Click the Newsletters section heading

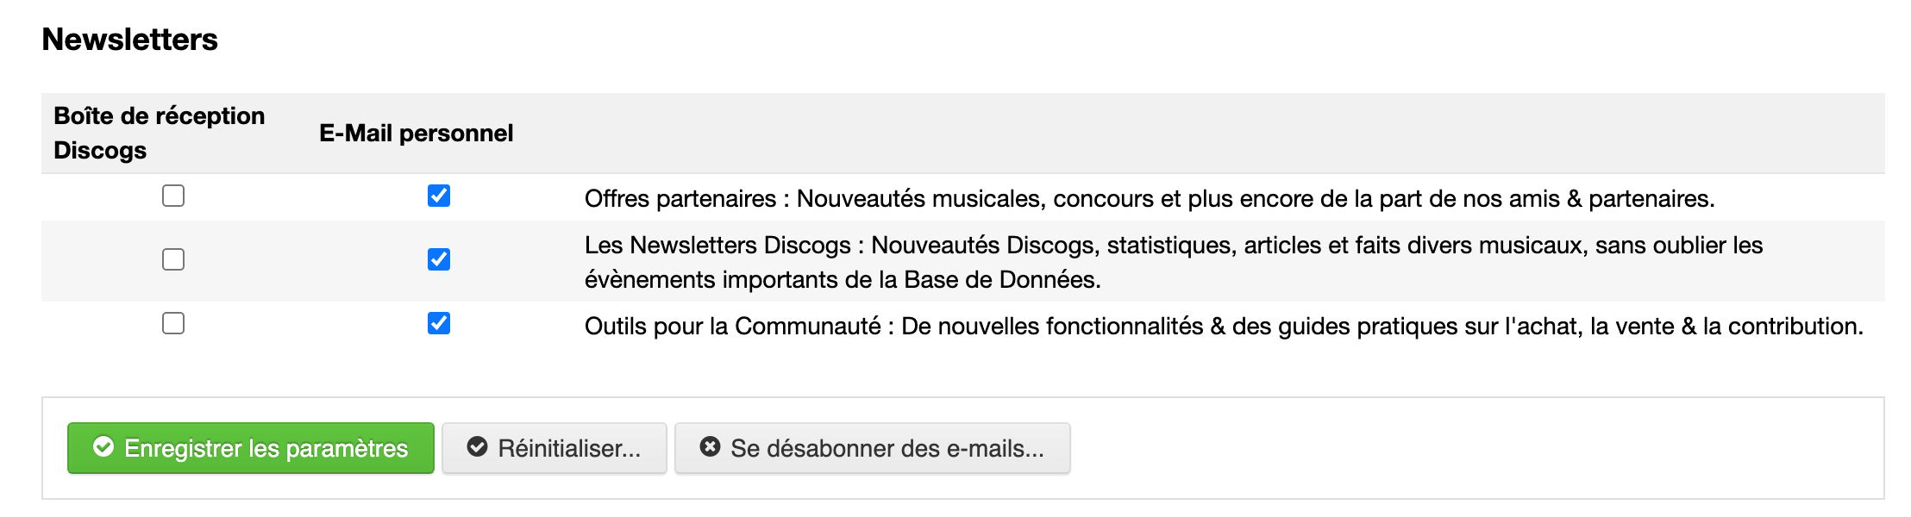tap(130, 40)
